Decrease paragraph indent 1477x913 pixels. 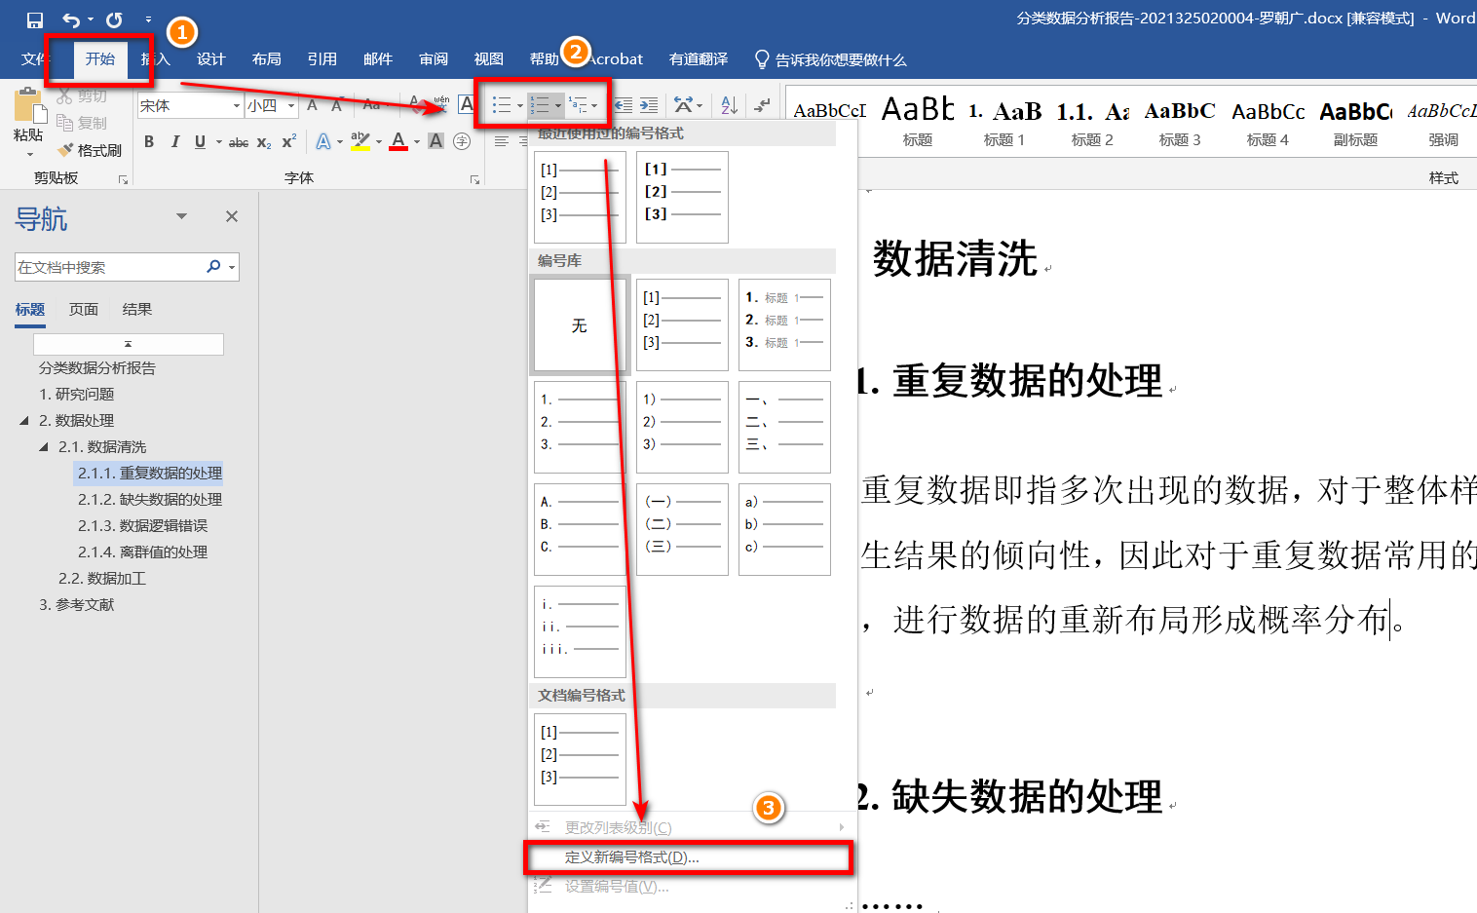[624, 105]
